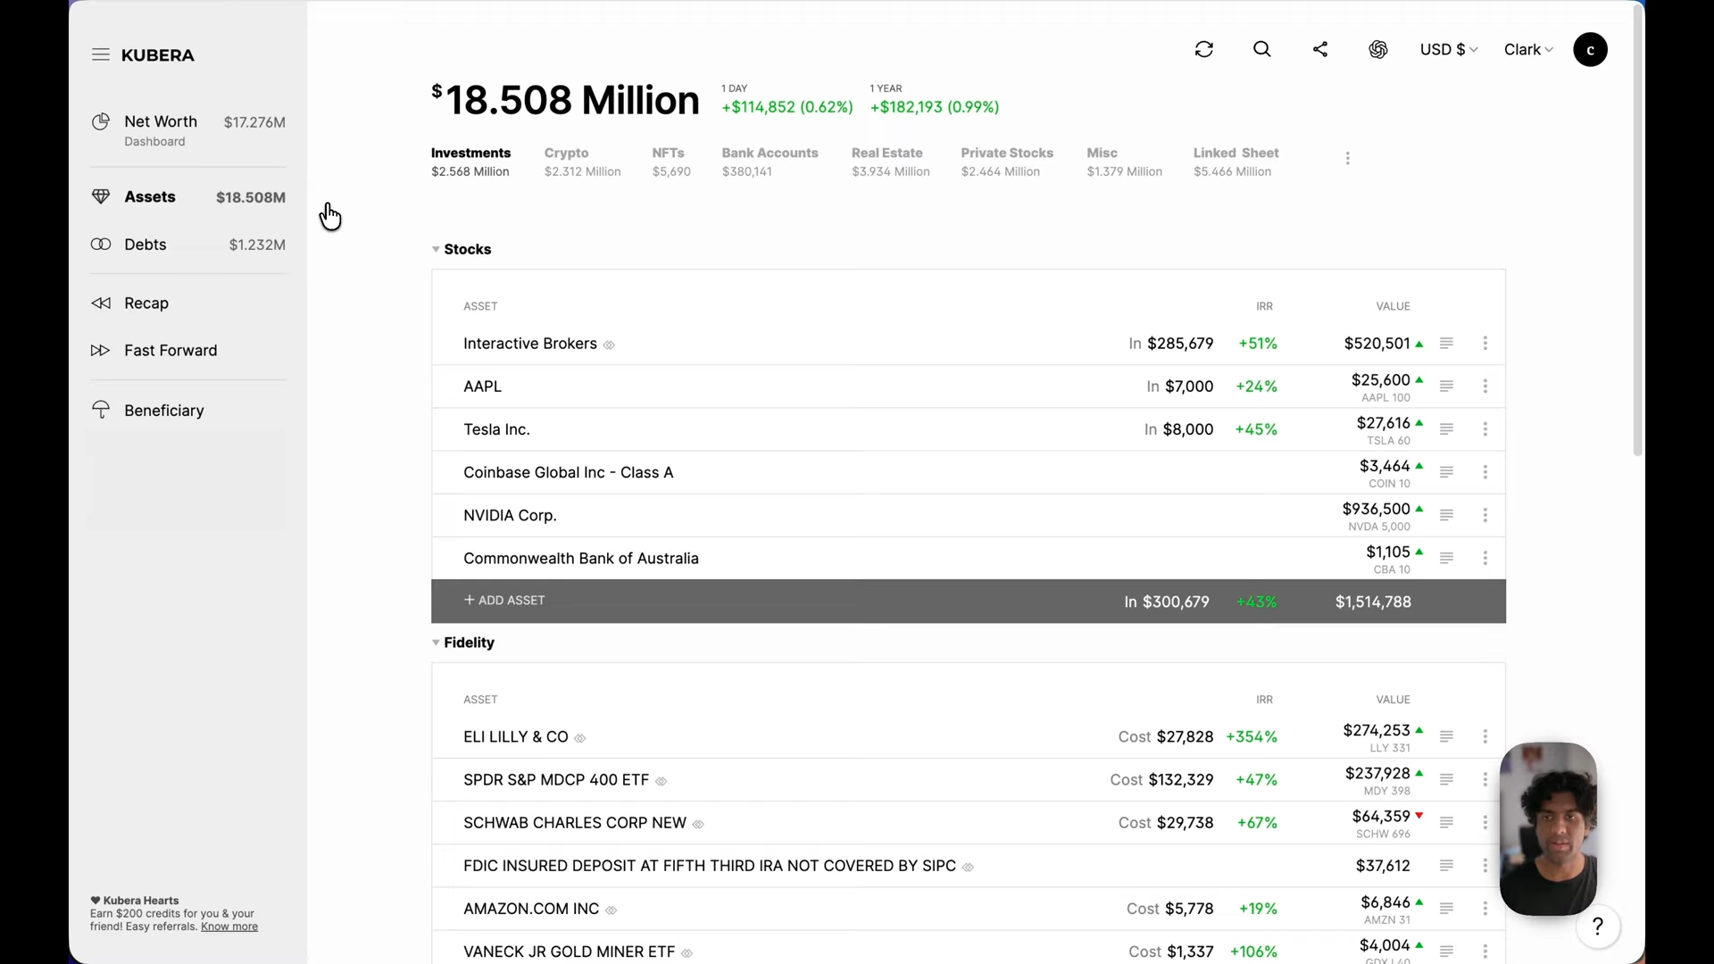The width and height of the screenshot is (1714, 964).
Task: Open the notes icon for AAPL row
Action: tap(1446, 386)
